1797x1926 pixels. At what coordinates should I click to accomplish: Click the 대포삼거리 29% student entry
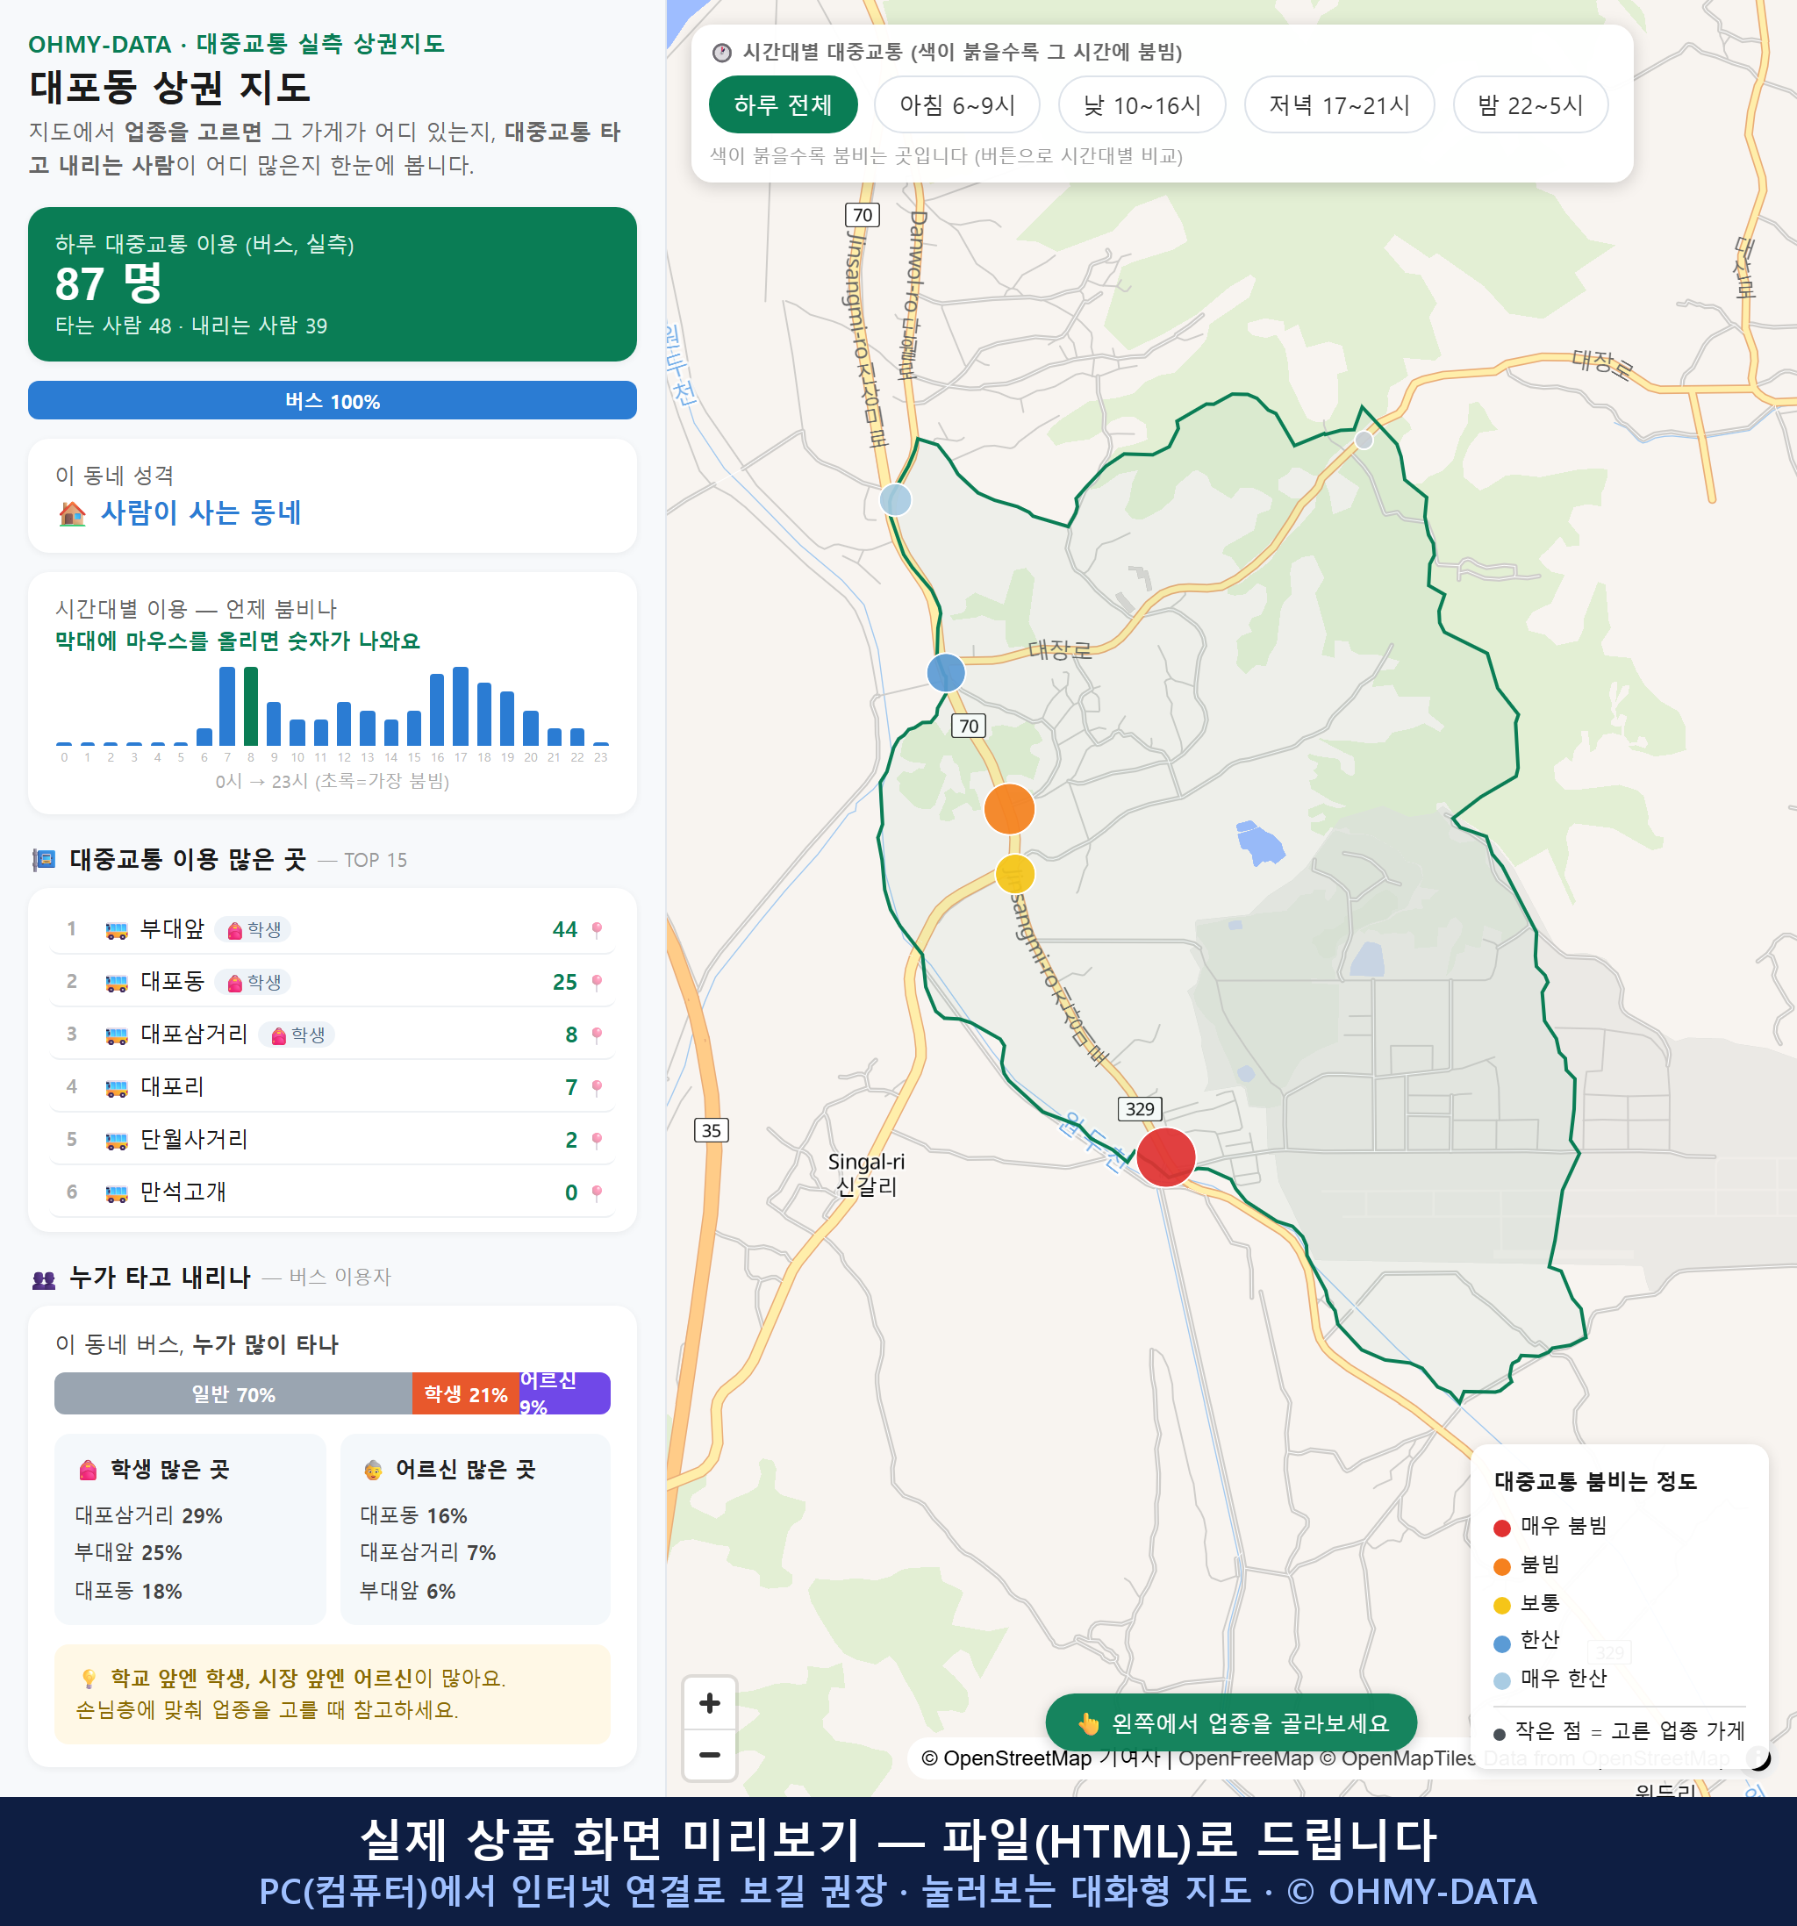pyautogui.click(x=148, y=1515)
